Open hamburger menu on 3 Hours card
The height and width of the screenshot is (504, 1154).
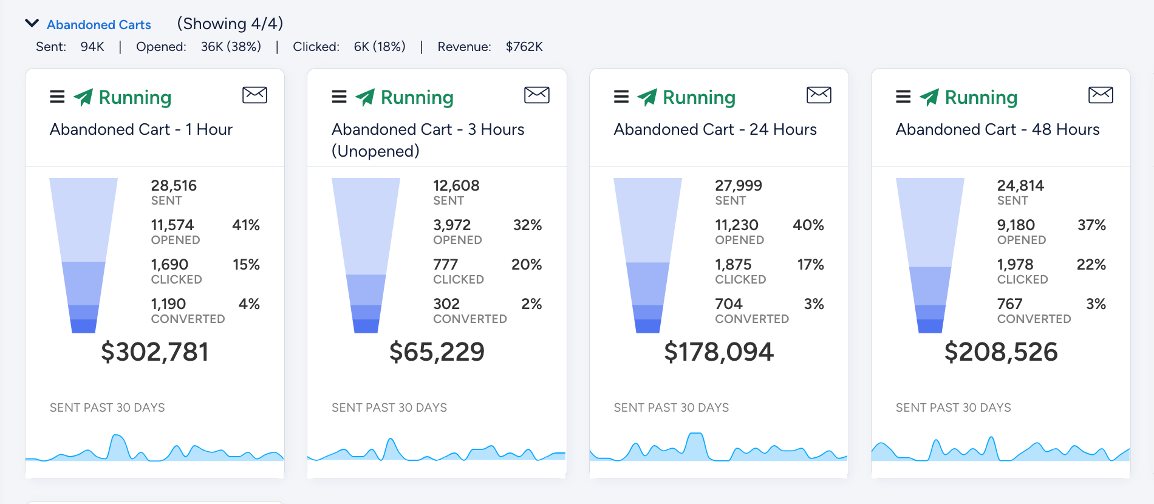tap(339, 97)
